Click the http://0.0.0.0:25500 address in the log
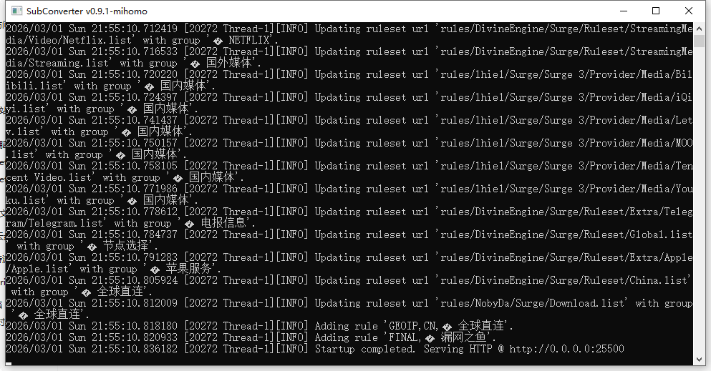 (x=566, y=349)
